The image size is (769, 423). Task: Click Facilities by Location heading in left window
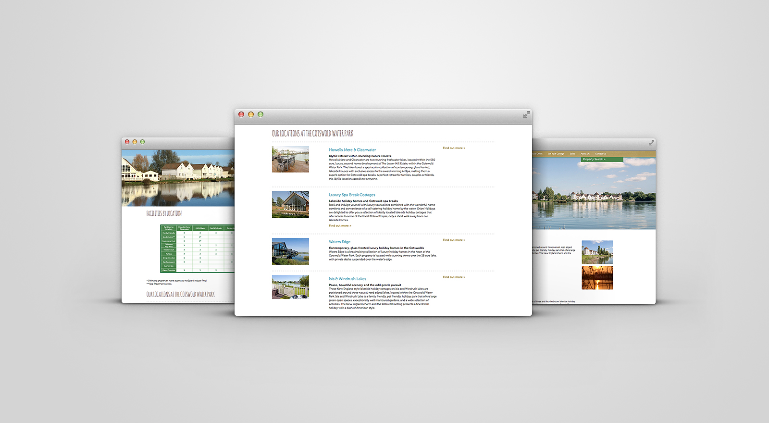pyautogui.click(x=164, y=213)
